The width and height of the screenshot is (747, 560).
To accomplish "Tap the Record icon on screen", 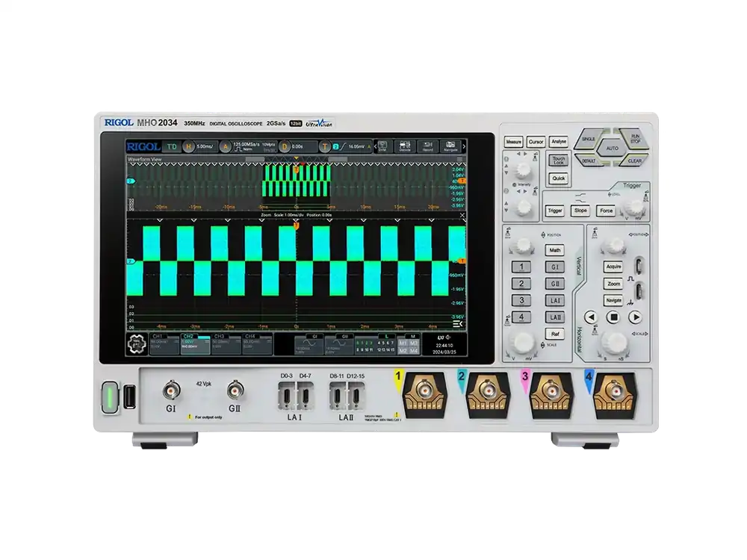I will 428,146.
